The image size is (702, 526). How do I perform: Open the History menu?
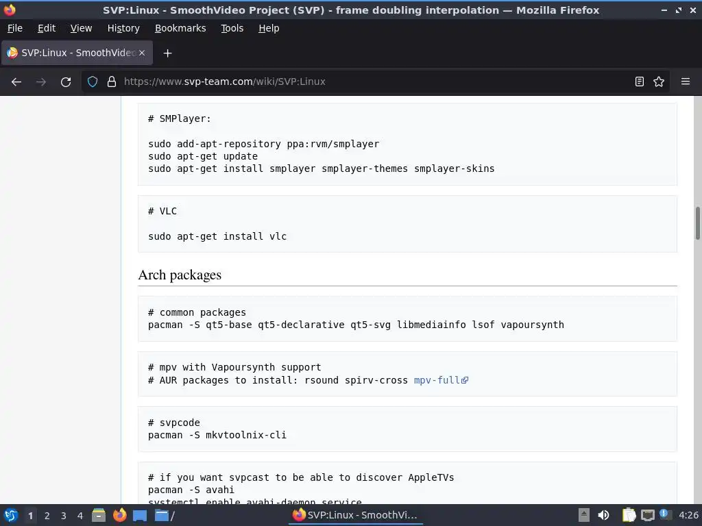123,28
